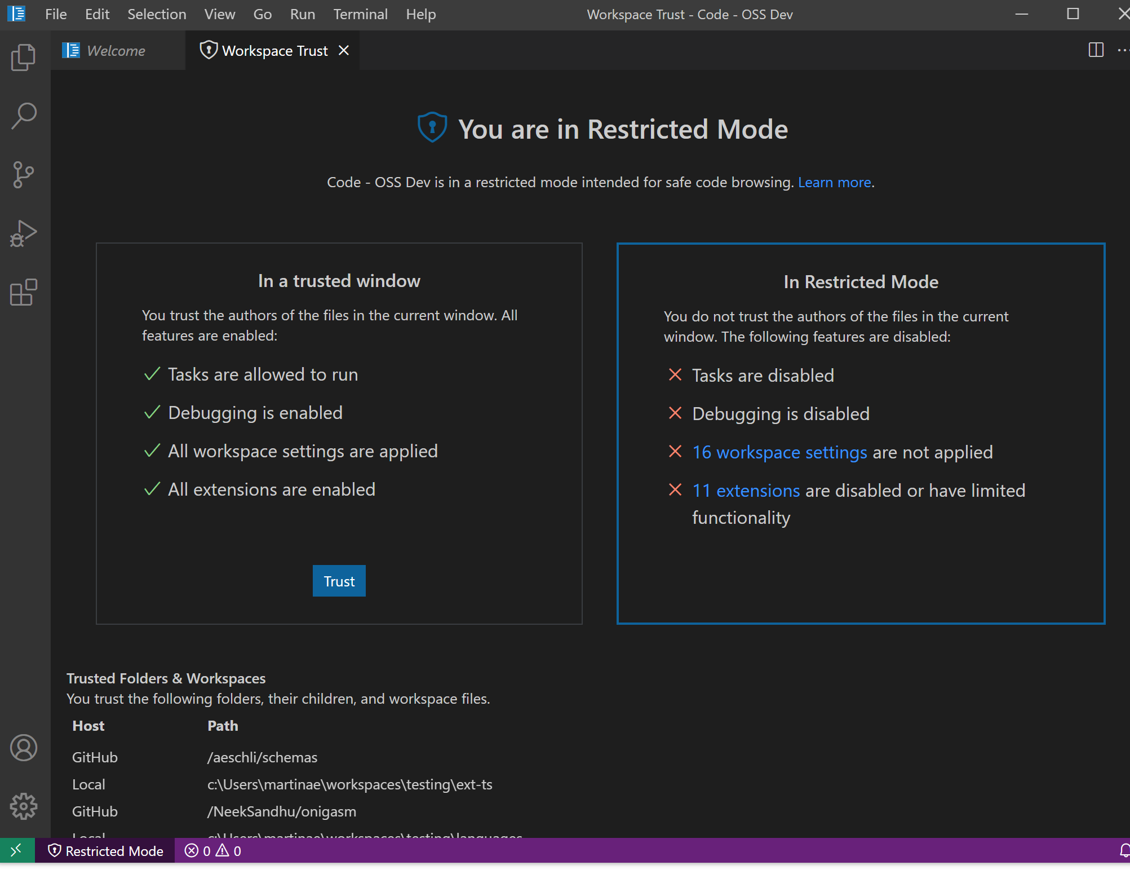
Task: Open the Explorer view in activity bar
Action: pos(23,57)
